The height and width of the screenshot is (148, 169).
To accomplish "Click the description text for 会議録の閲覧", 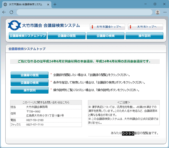I will tap(92, 75).
